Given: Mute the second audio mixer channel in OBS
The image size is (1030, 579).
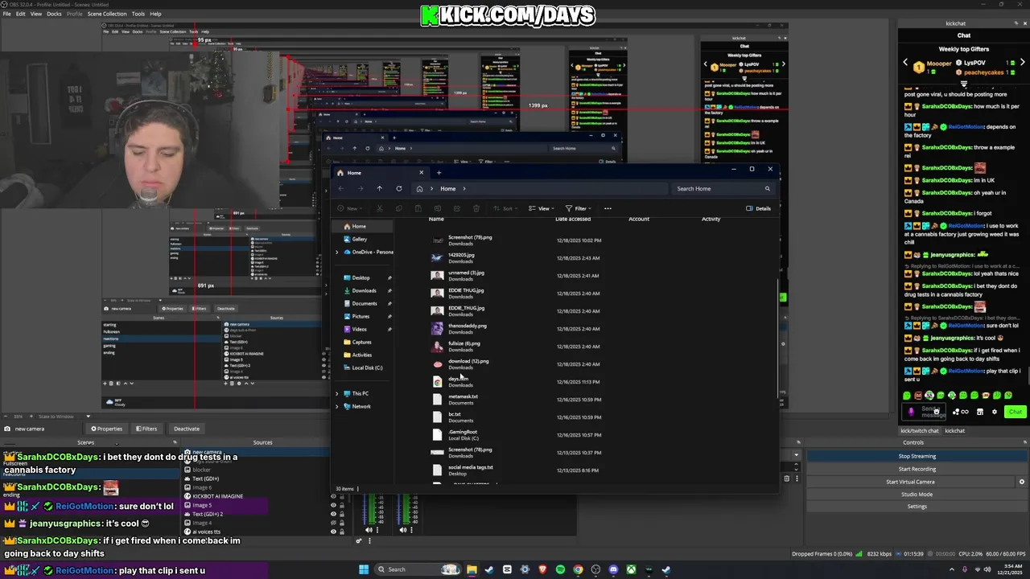Looking at the screenshot, I should (x=403, y=530).
